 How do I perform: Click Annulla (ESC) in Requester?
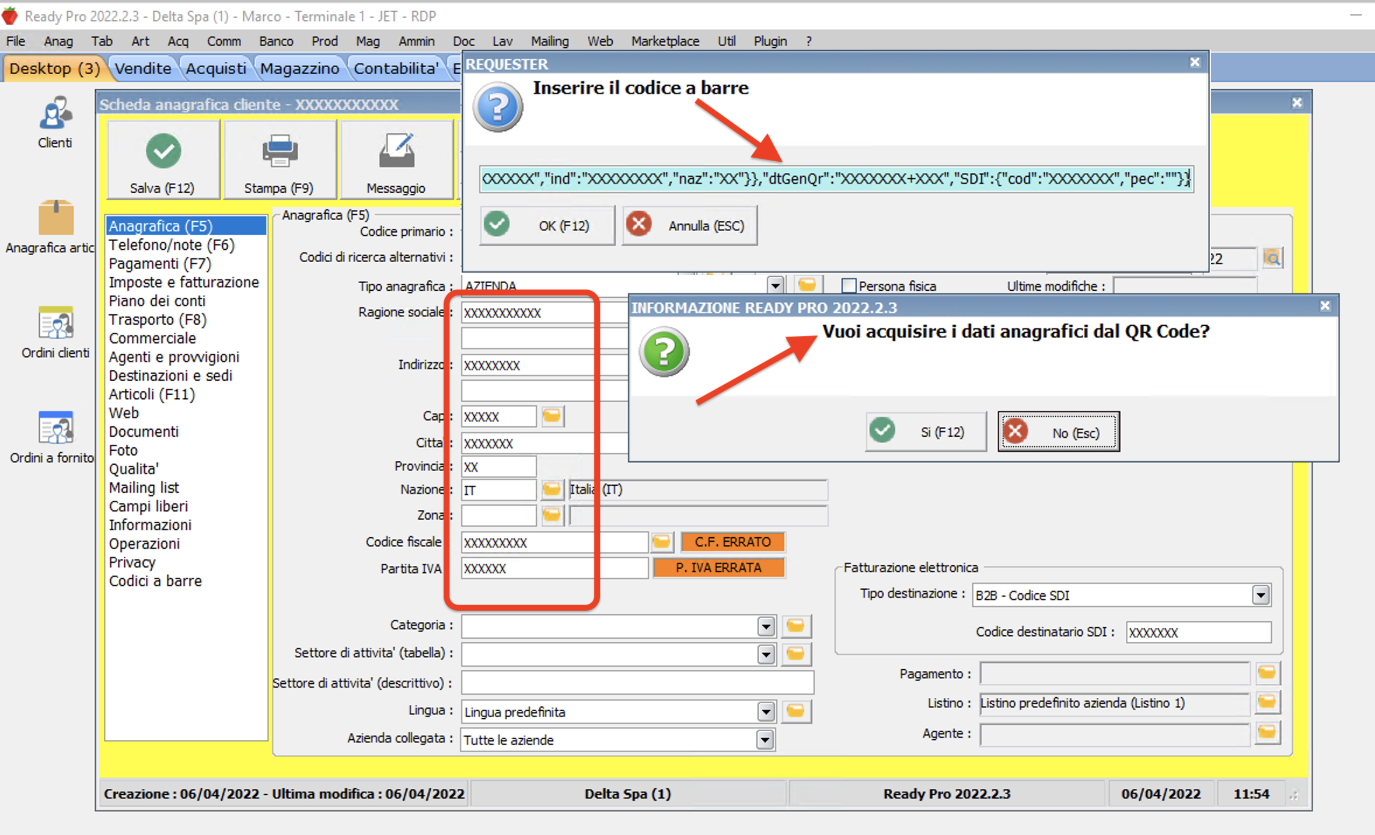click(x=690, y=225)
